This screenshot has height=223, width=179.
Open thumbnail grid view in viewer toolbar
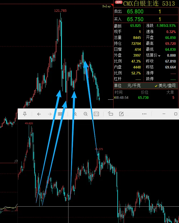click(x=60, y=114)
